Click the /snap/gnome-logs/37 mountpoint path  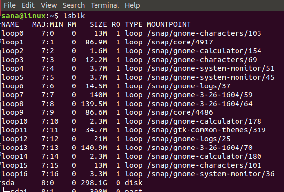click(x=189, y=86)
